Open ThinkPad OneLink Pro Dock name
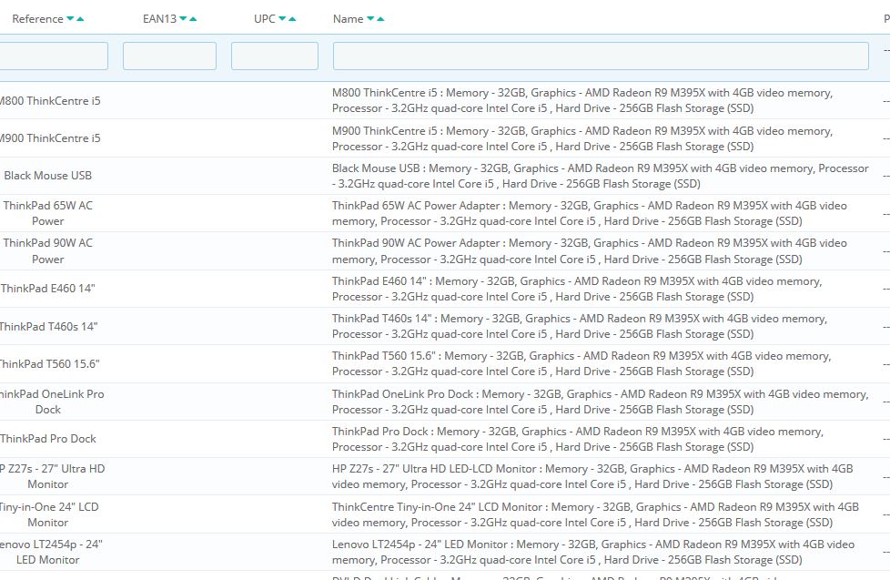Viewport: 890px width, 580px height. pyautogui.click(x=601, y=402)
